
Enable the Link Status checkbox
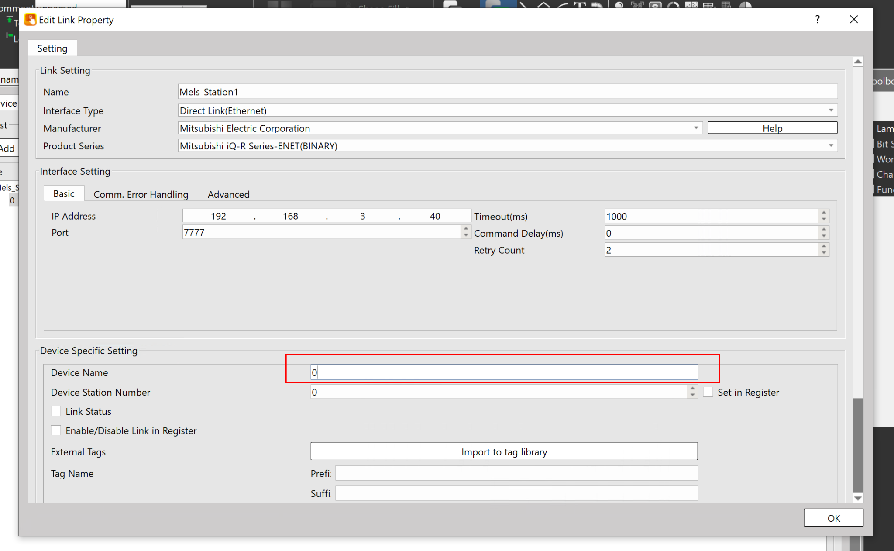tap(56, 411)
